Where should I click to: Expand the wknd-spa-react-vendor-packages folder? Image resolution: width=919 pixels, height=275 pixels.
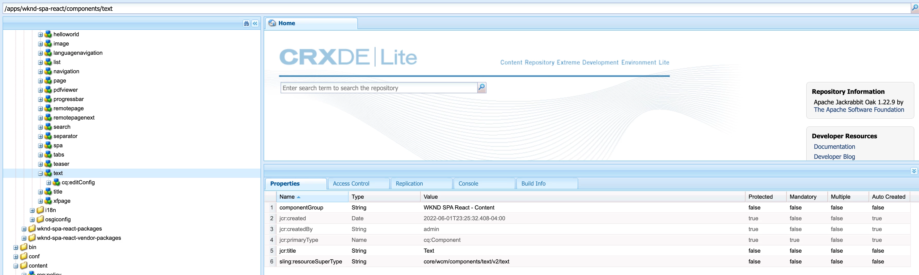tap(24, 238)
